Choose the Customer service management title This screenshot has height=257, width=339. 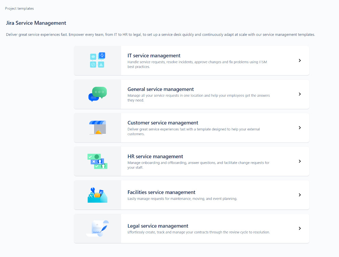(x=162, y=123)
